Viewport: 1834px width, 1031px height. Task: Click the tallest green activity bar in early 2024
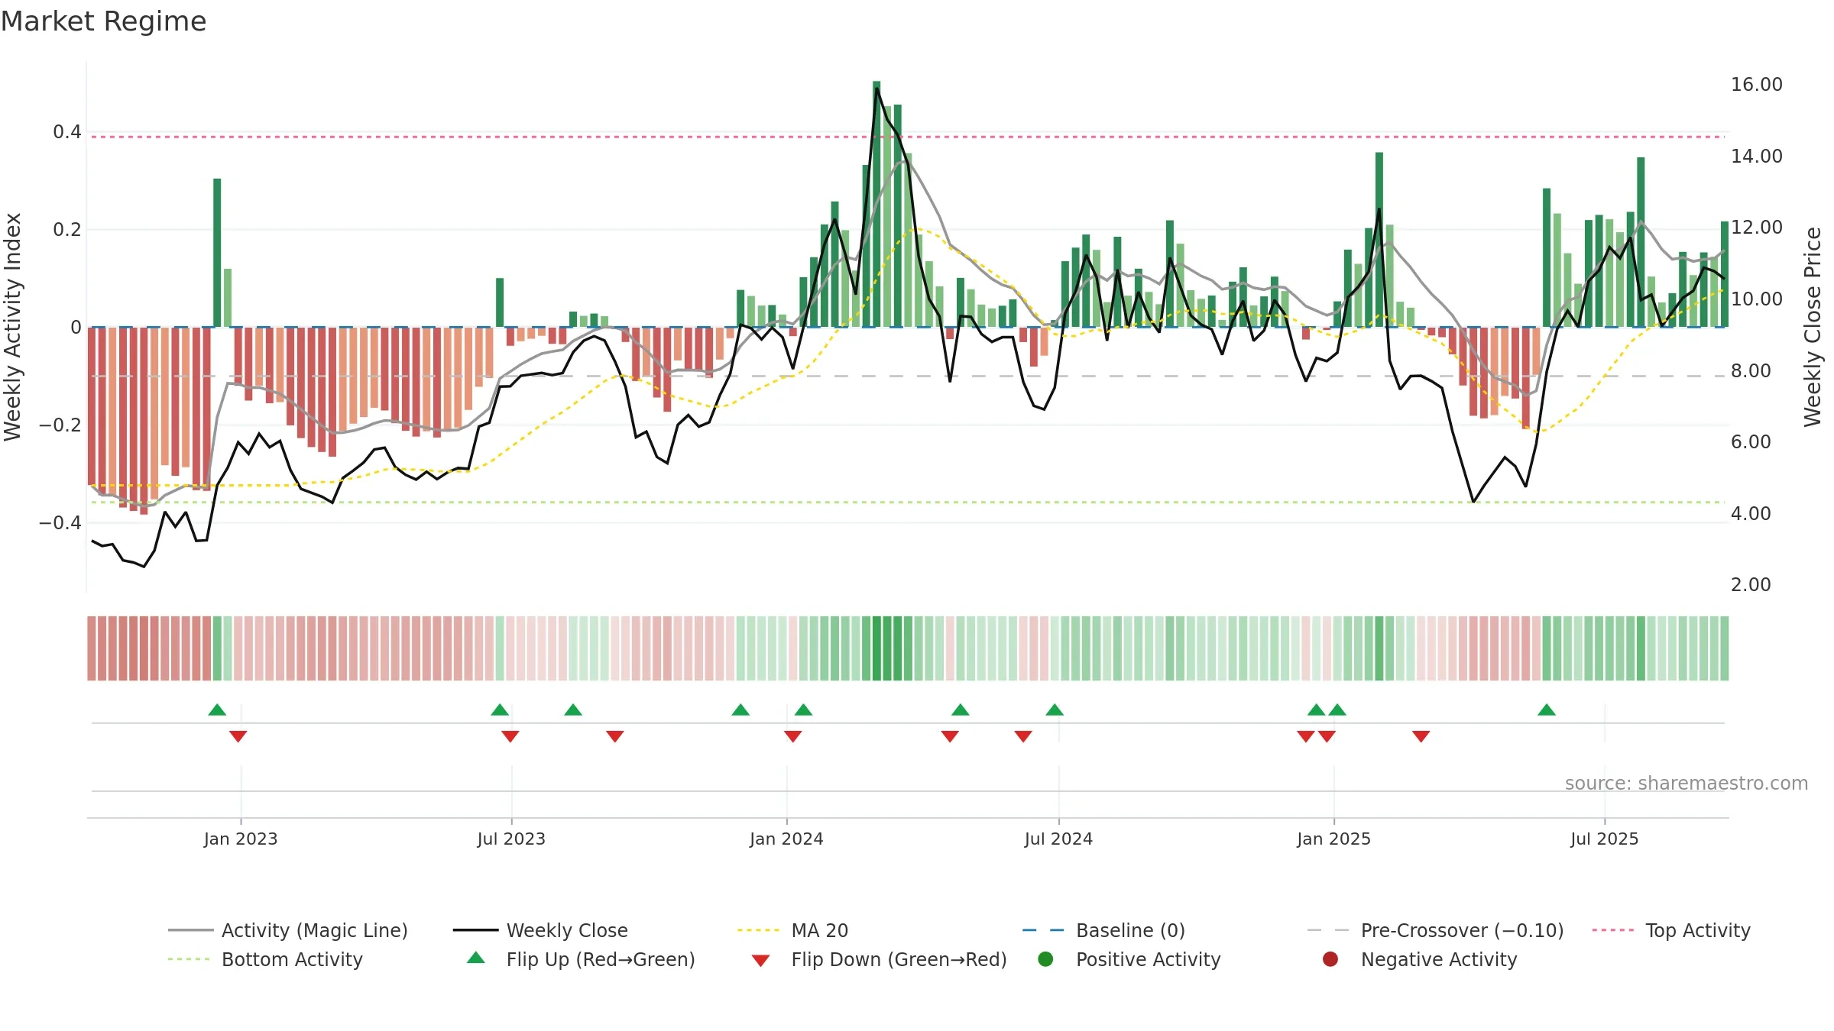(876, 204)
